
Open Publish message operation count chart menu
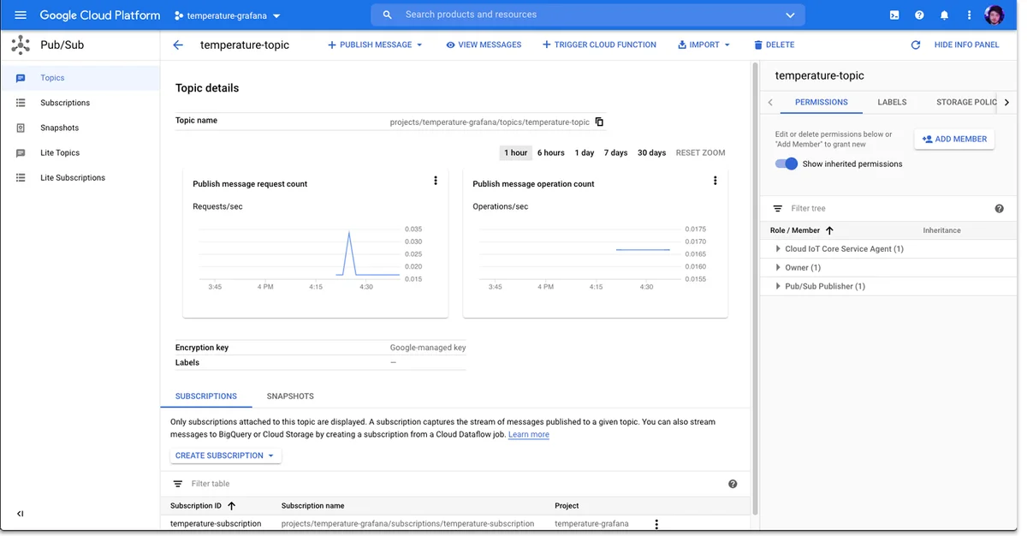pos(715,181)
